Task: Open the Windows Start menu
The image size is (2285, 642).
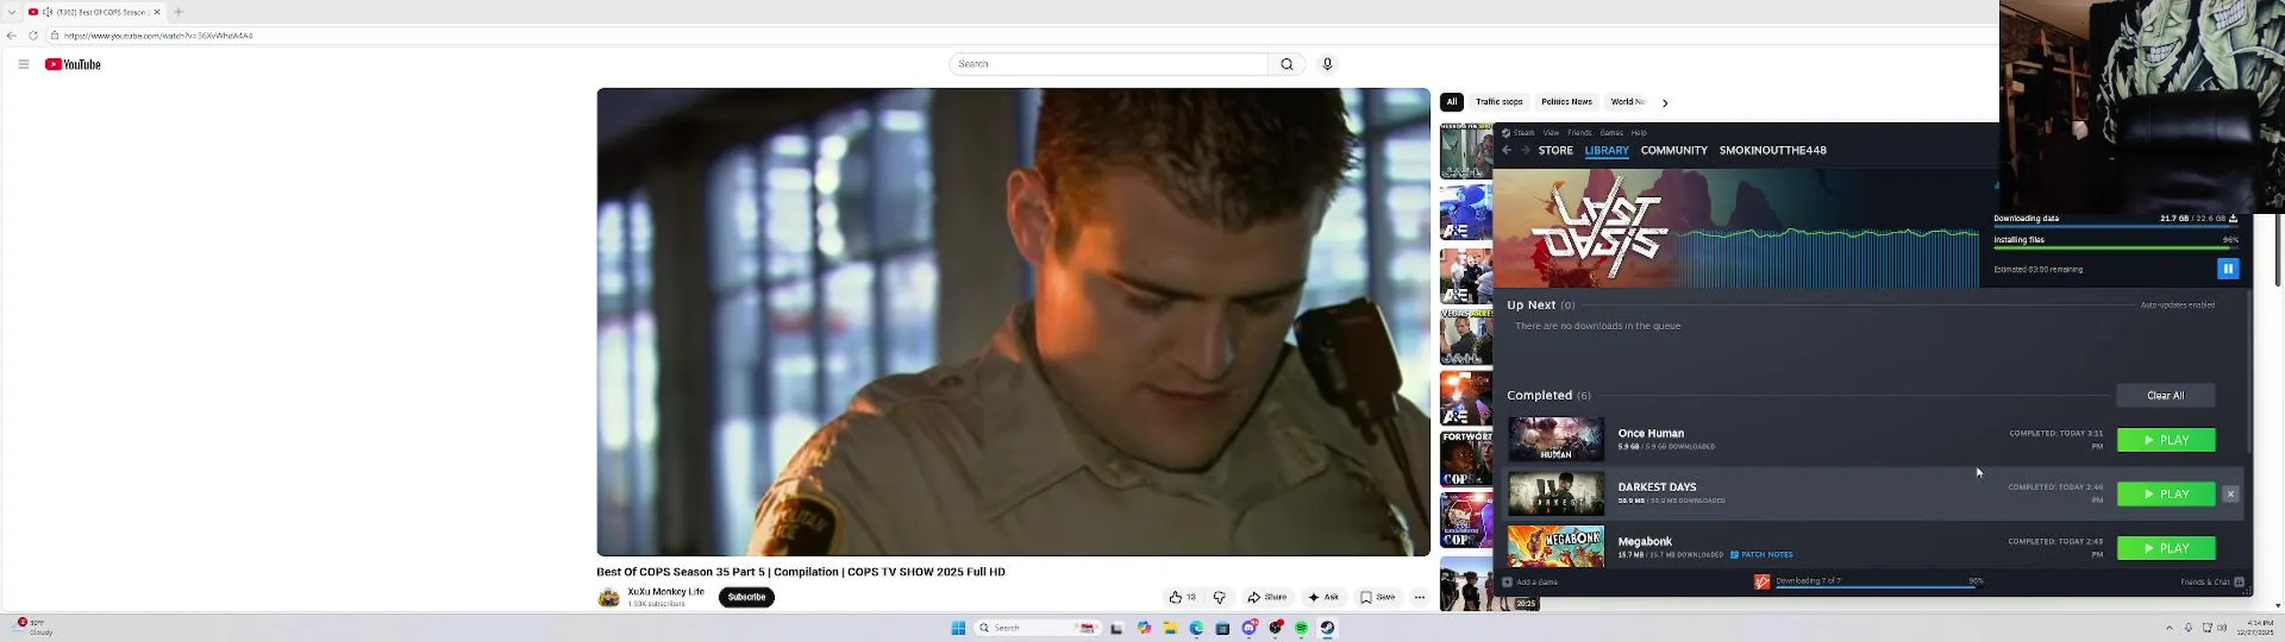Action: [x=959, y=628]
